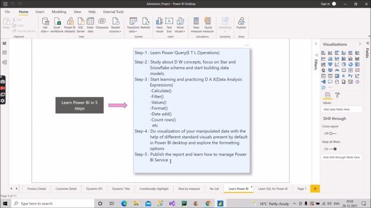Toggle Cross-report drill through switch
This screenshot has height=208, width=371.
point(333,133)
